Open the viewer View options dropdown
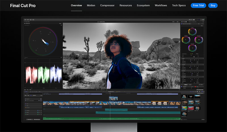227x132 pixels. [178, 22]
